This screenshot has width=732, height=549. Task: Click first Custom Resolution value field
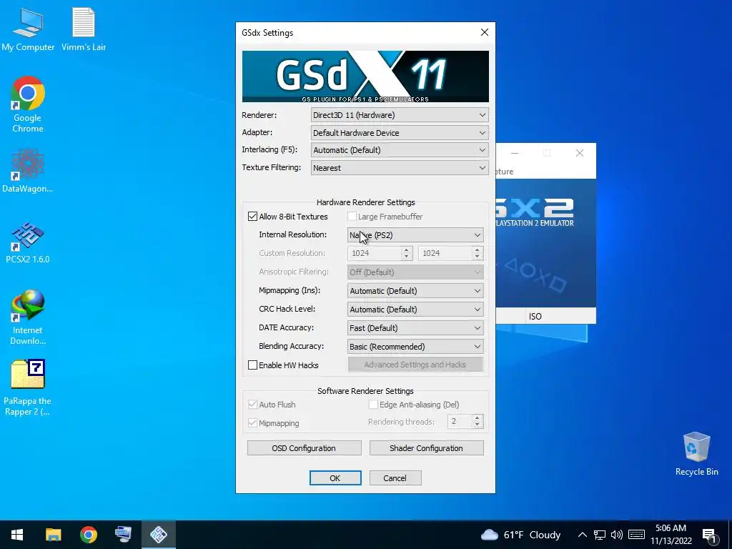click(375, 253)
